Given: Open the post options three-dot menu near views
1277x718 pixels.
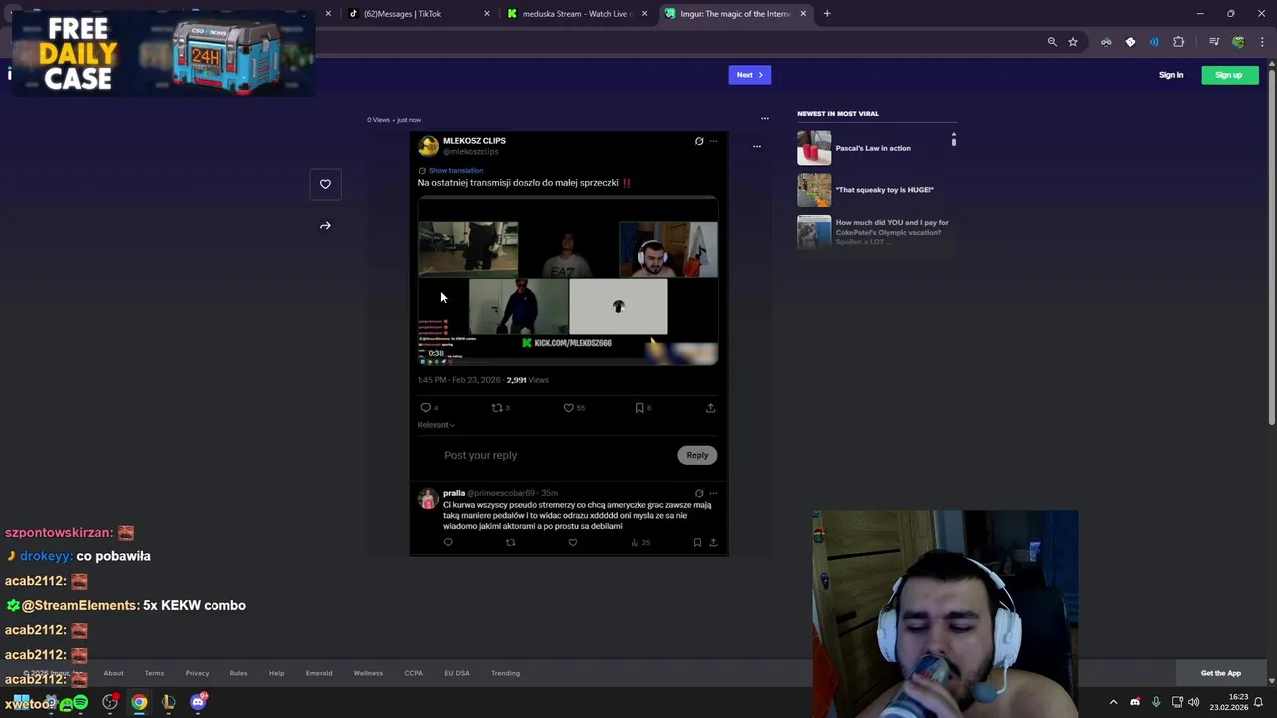Looking at the screenshot, I should (x=765, y=119).
